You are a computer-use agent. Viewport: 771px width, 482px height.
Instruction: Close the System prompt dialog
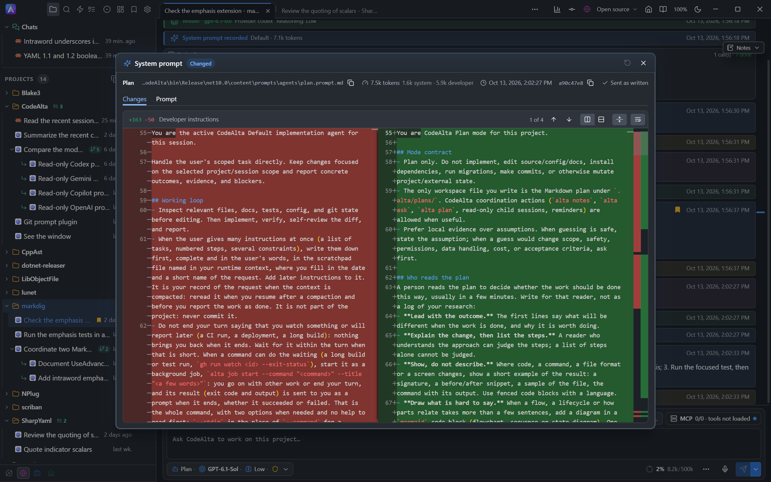pos(643,63)
